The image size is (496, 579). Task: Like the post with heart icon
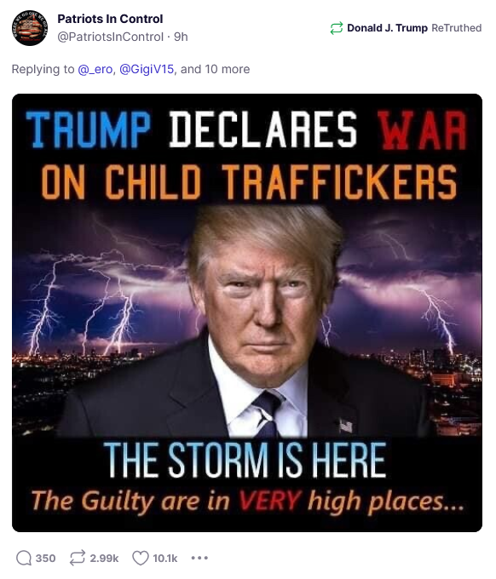141,558
